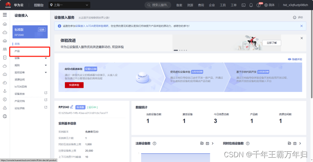
Task: Select 基于示例代码开发 step card
Action: point(263,77)
